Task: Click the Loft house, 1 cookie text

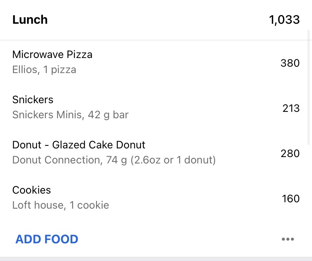Action: (x=61, y=205)
